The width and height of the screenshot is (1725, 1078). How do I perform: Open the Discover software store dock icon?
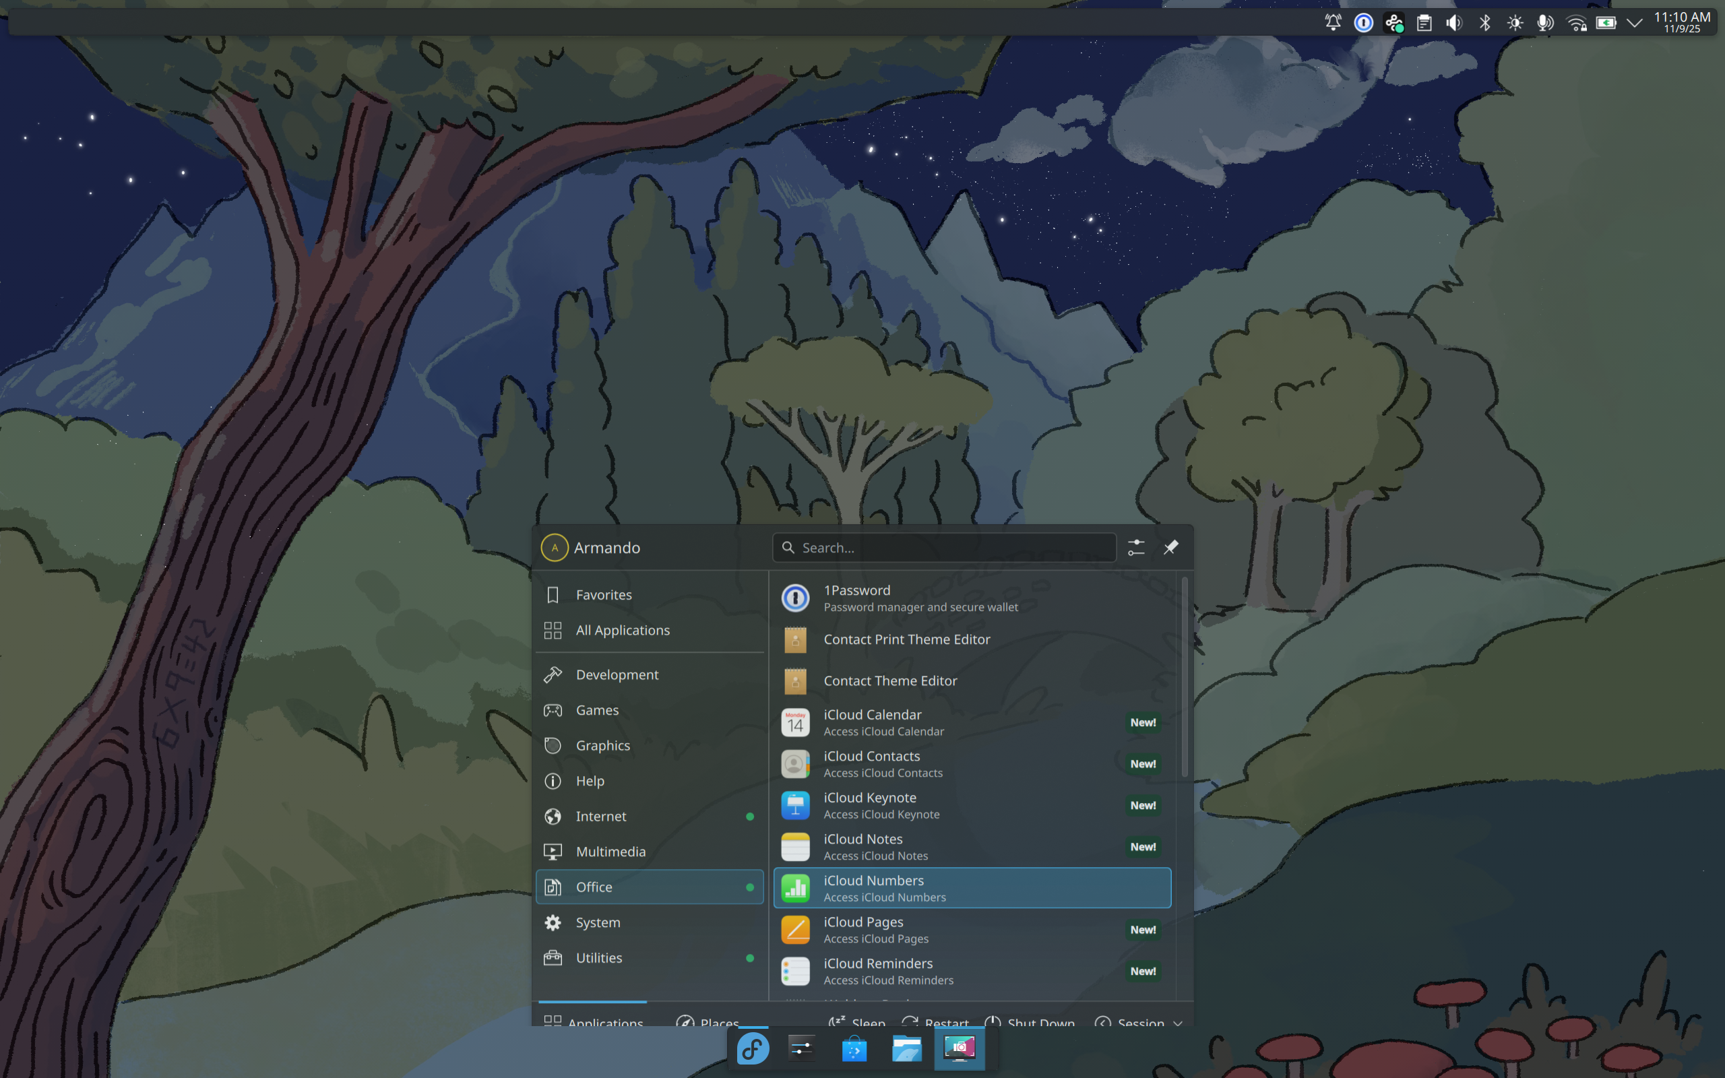coord(854,1048)
